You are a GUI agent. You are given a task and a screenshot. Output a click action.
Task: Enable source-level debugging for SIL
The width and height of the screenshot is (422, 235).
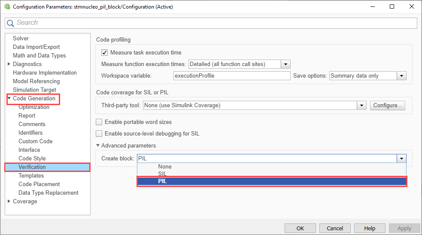[x=99, y=133]
